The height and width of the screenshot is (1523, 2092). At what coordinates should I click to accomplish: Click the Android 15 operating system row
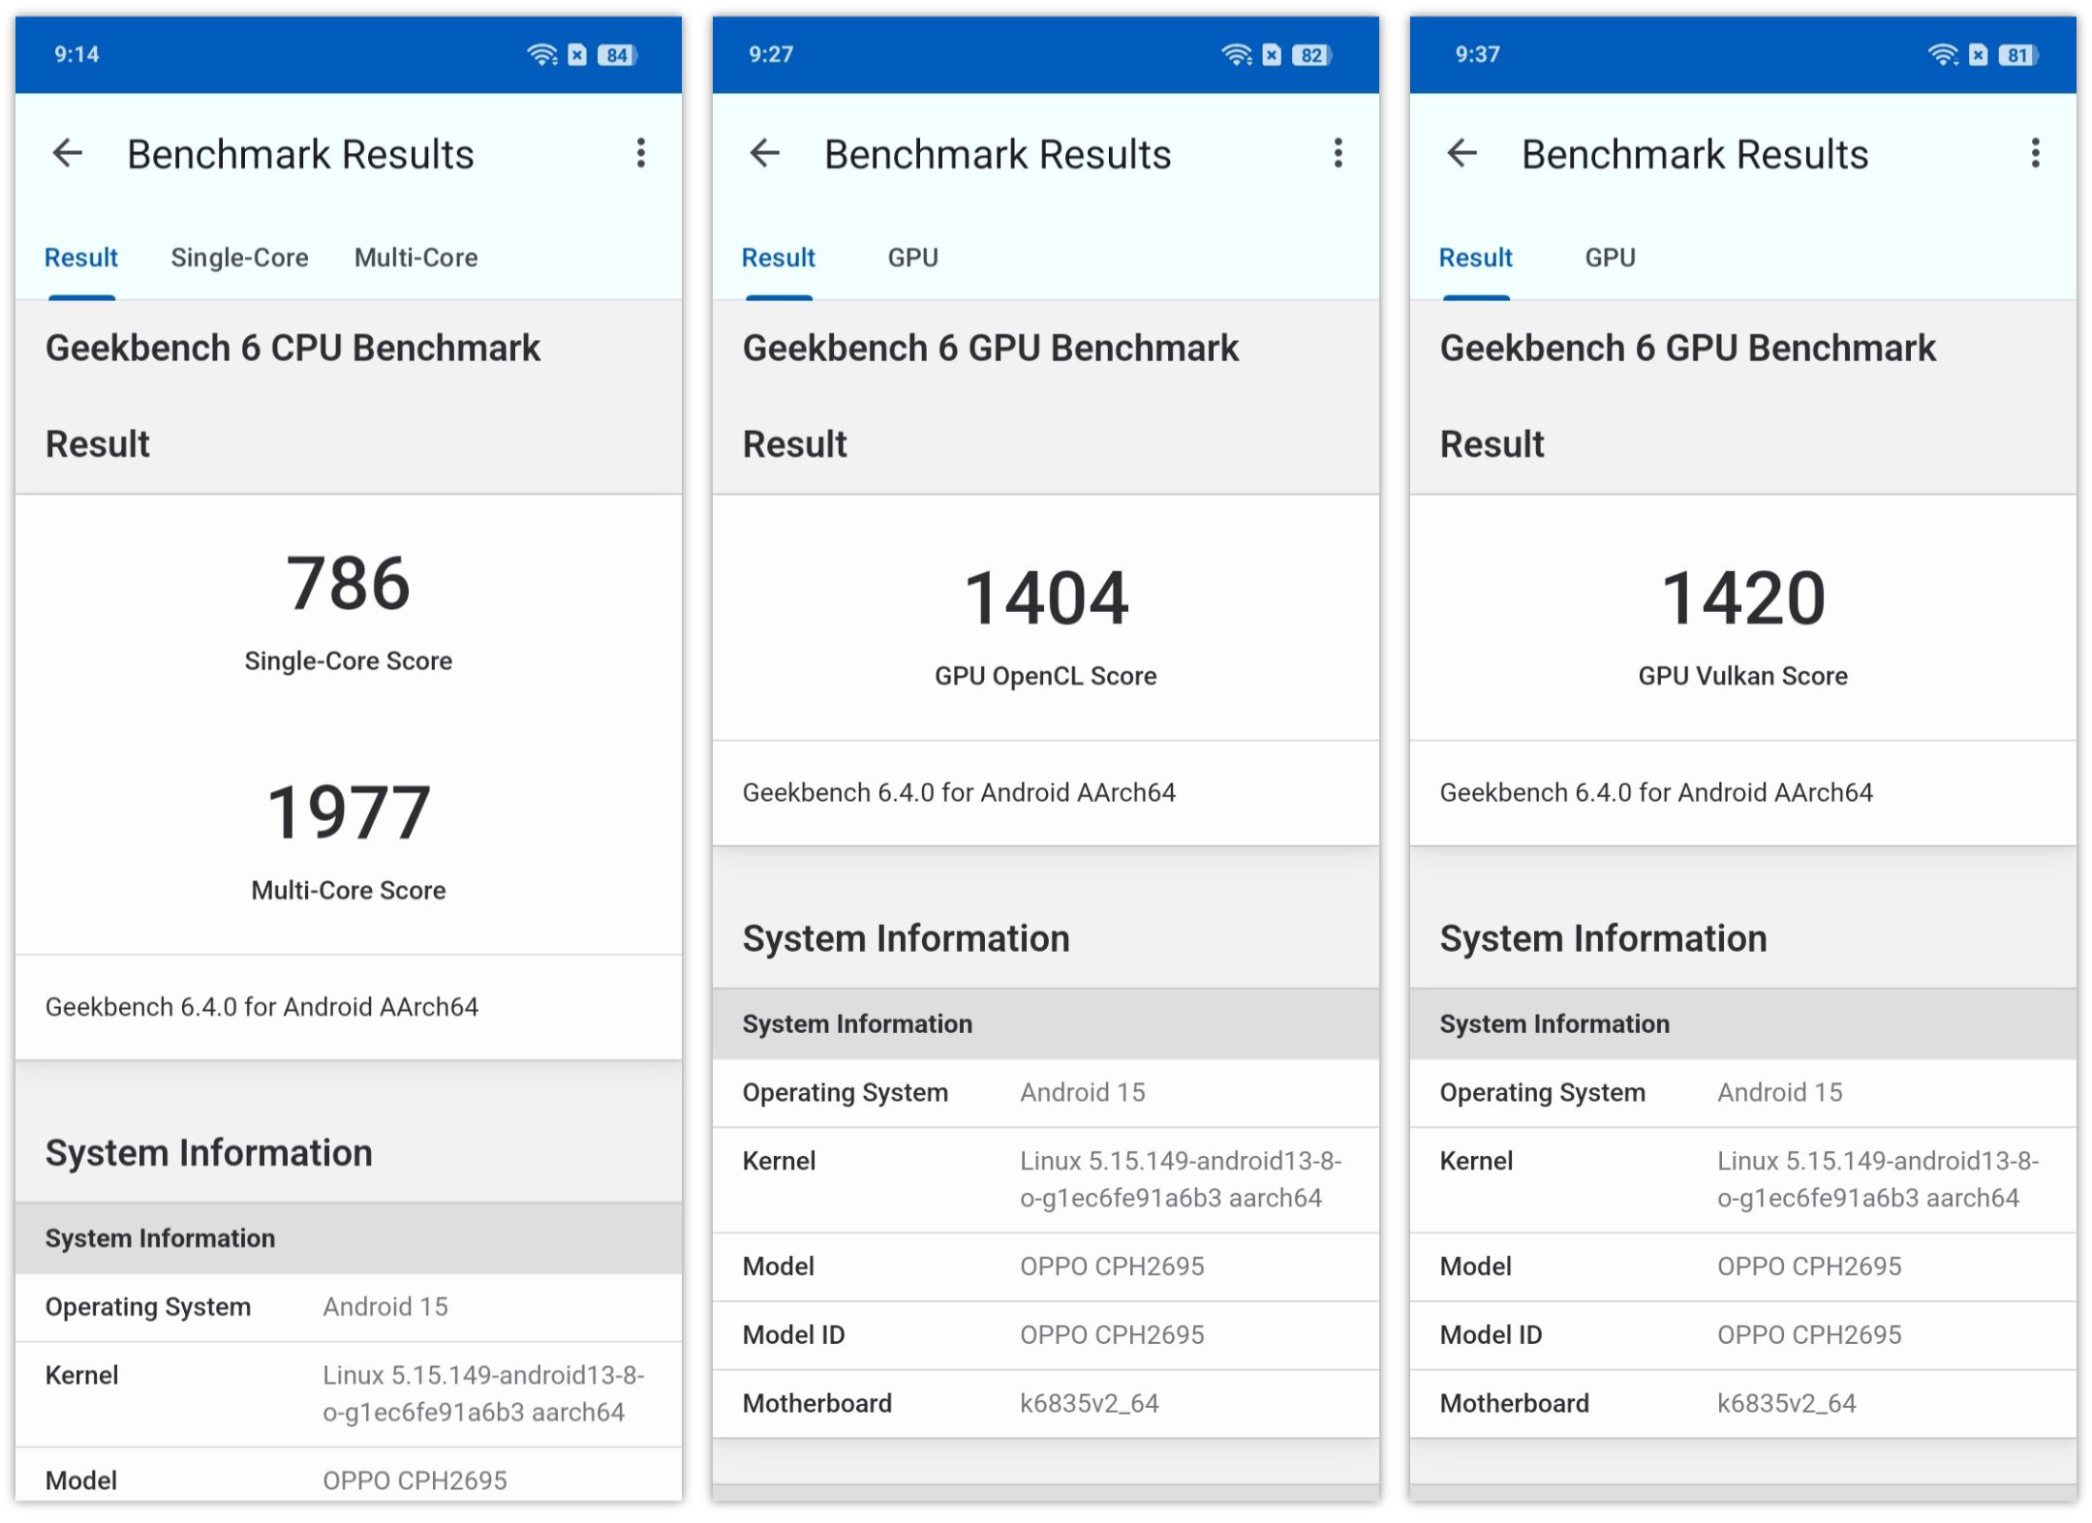[384, 1306]
